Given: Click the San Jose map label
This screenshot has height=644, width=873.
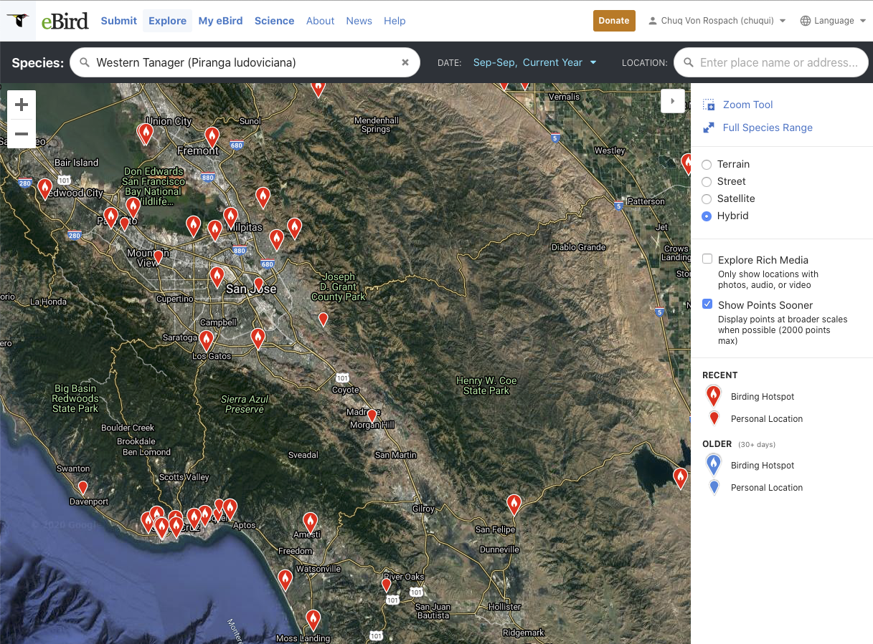Looking at the screenshot, I should 250,289.
